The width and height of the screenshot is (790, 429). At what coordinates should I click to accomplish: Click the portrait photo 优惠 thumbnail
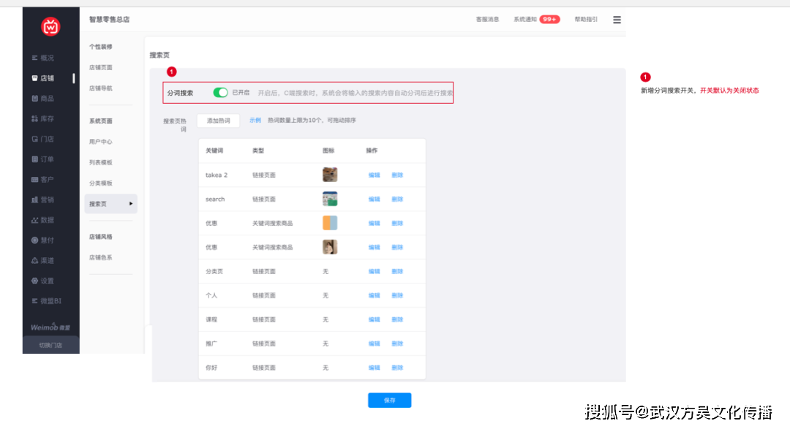click(x=330, y=247)
